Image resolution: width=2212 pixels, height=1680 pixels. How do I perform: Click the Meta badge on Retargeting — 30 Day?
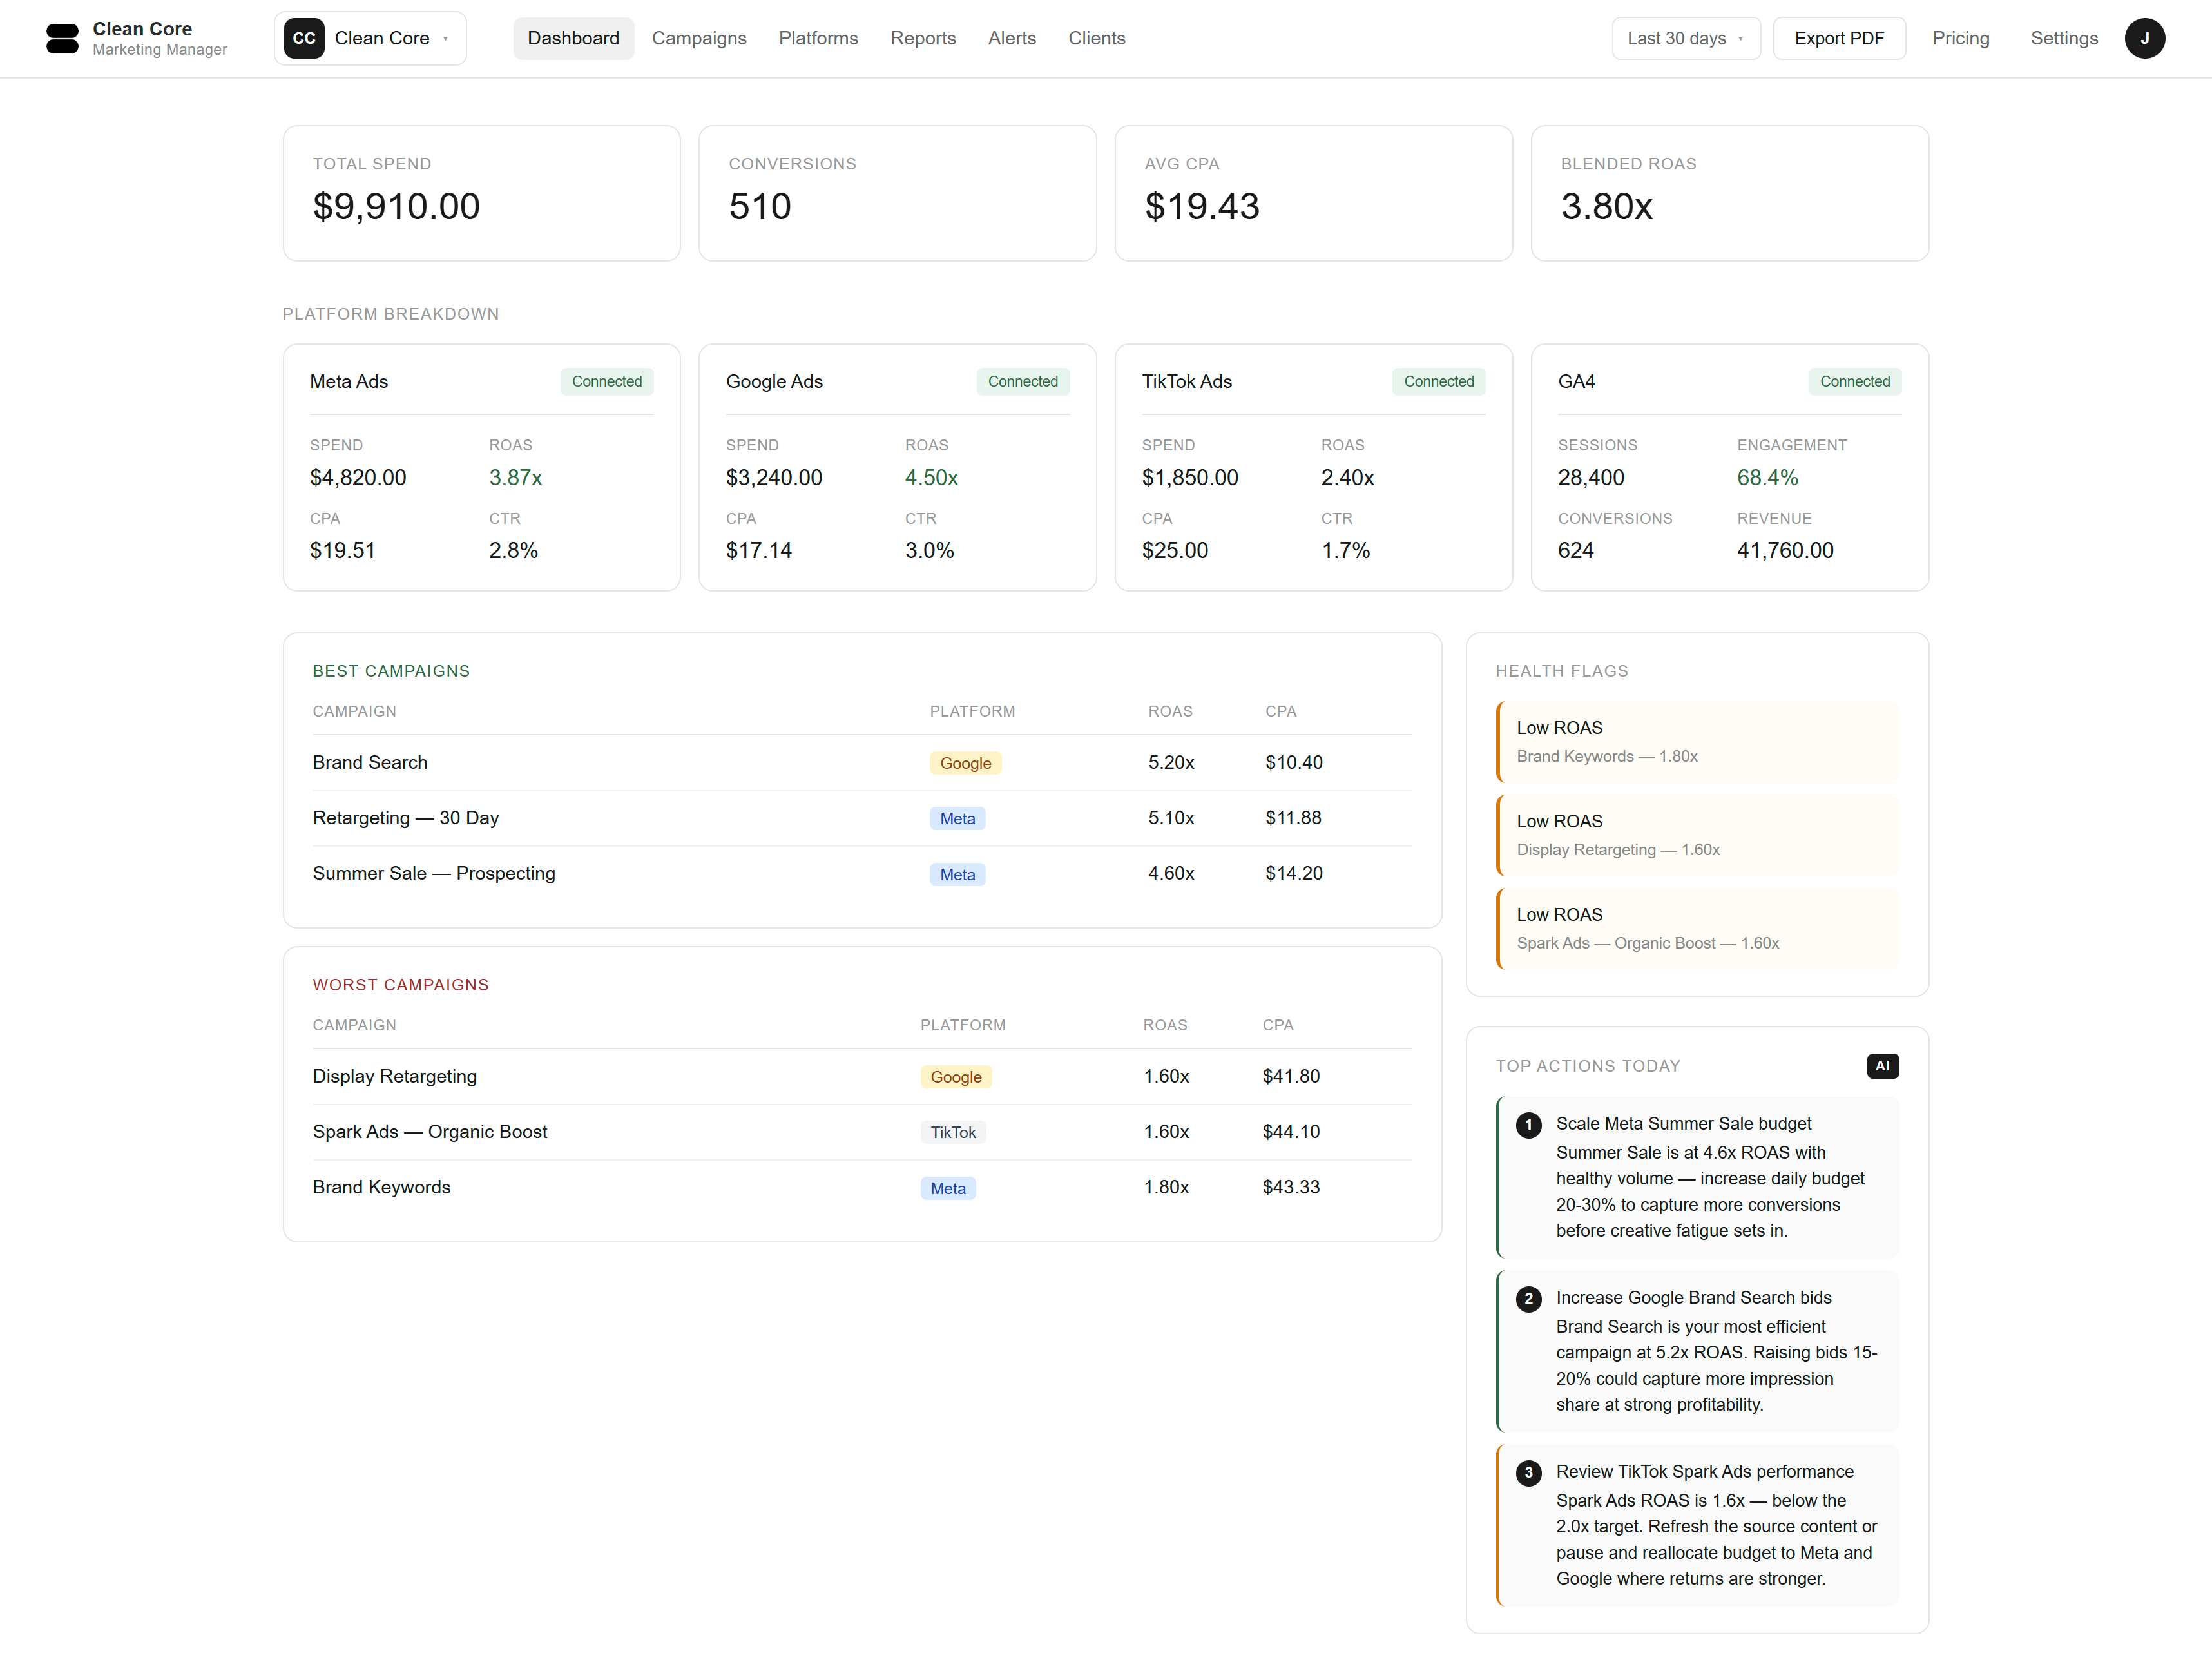(x=957, y=818)
